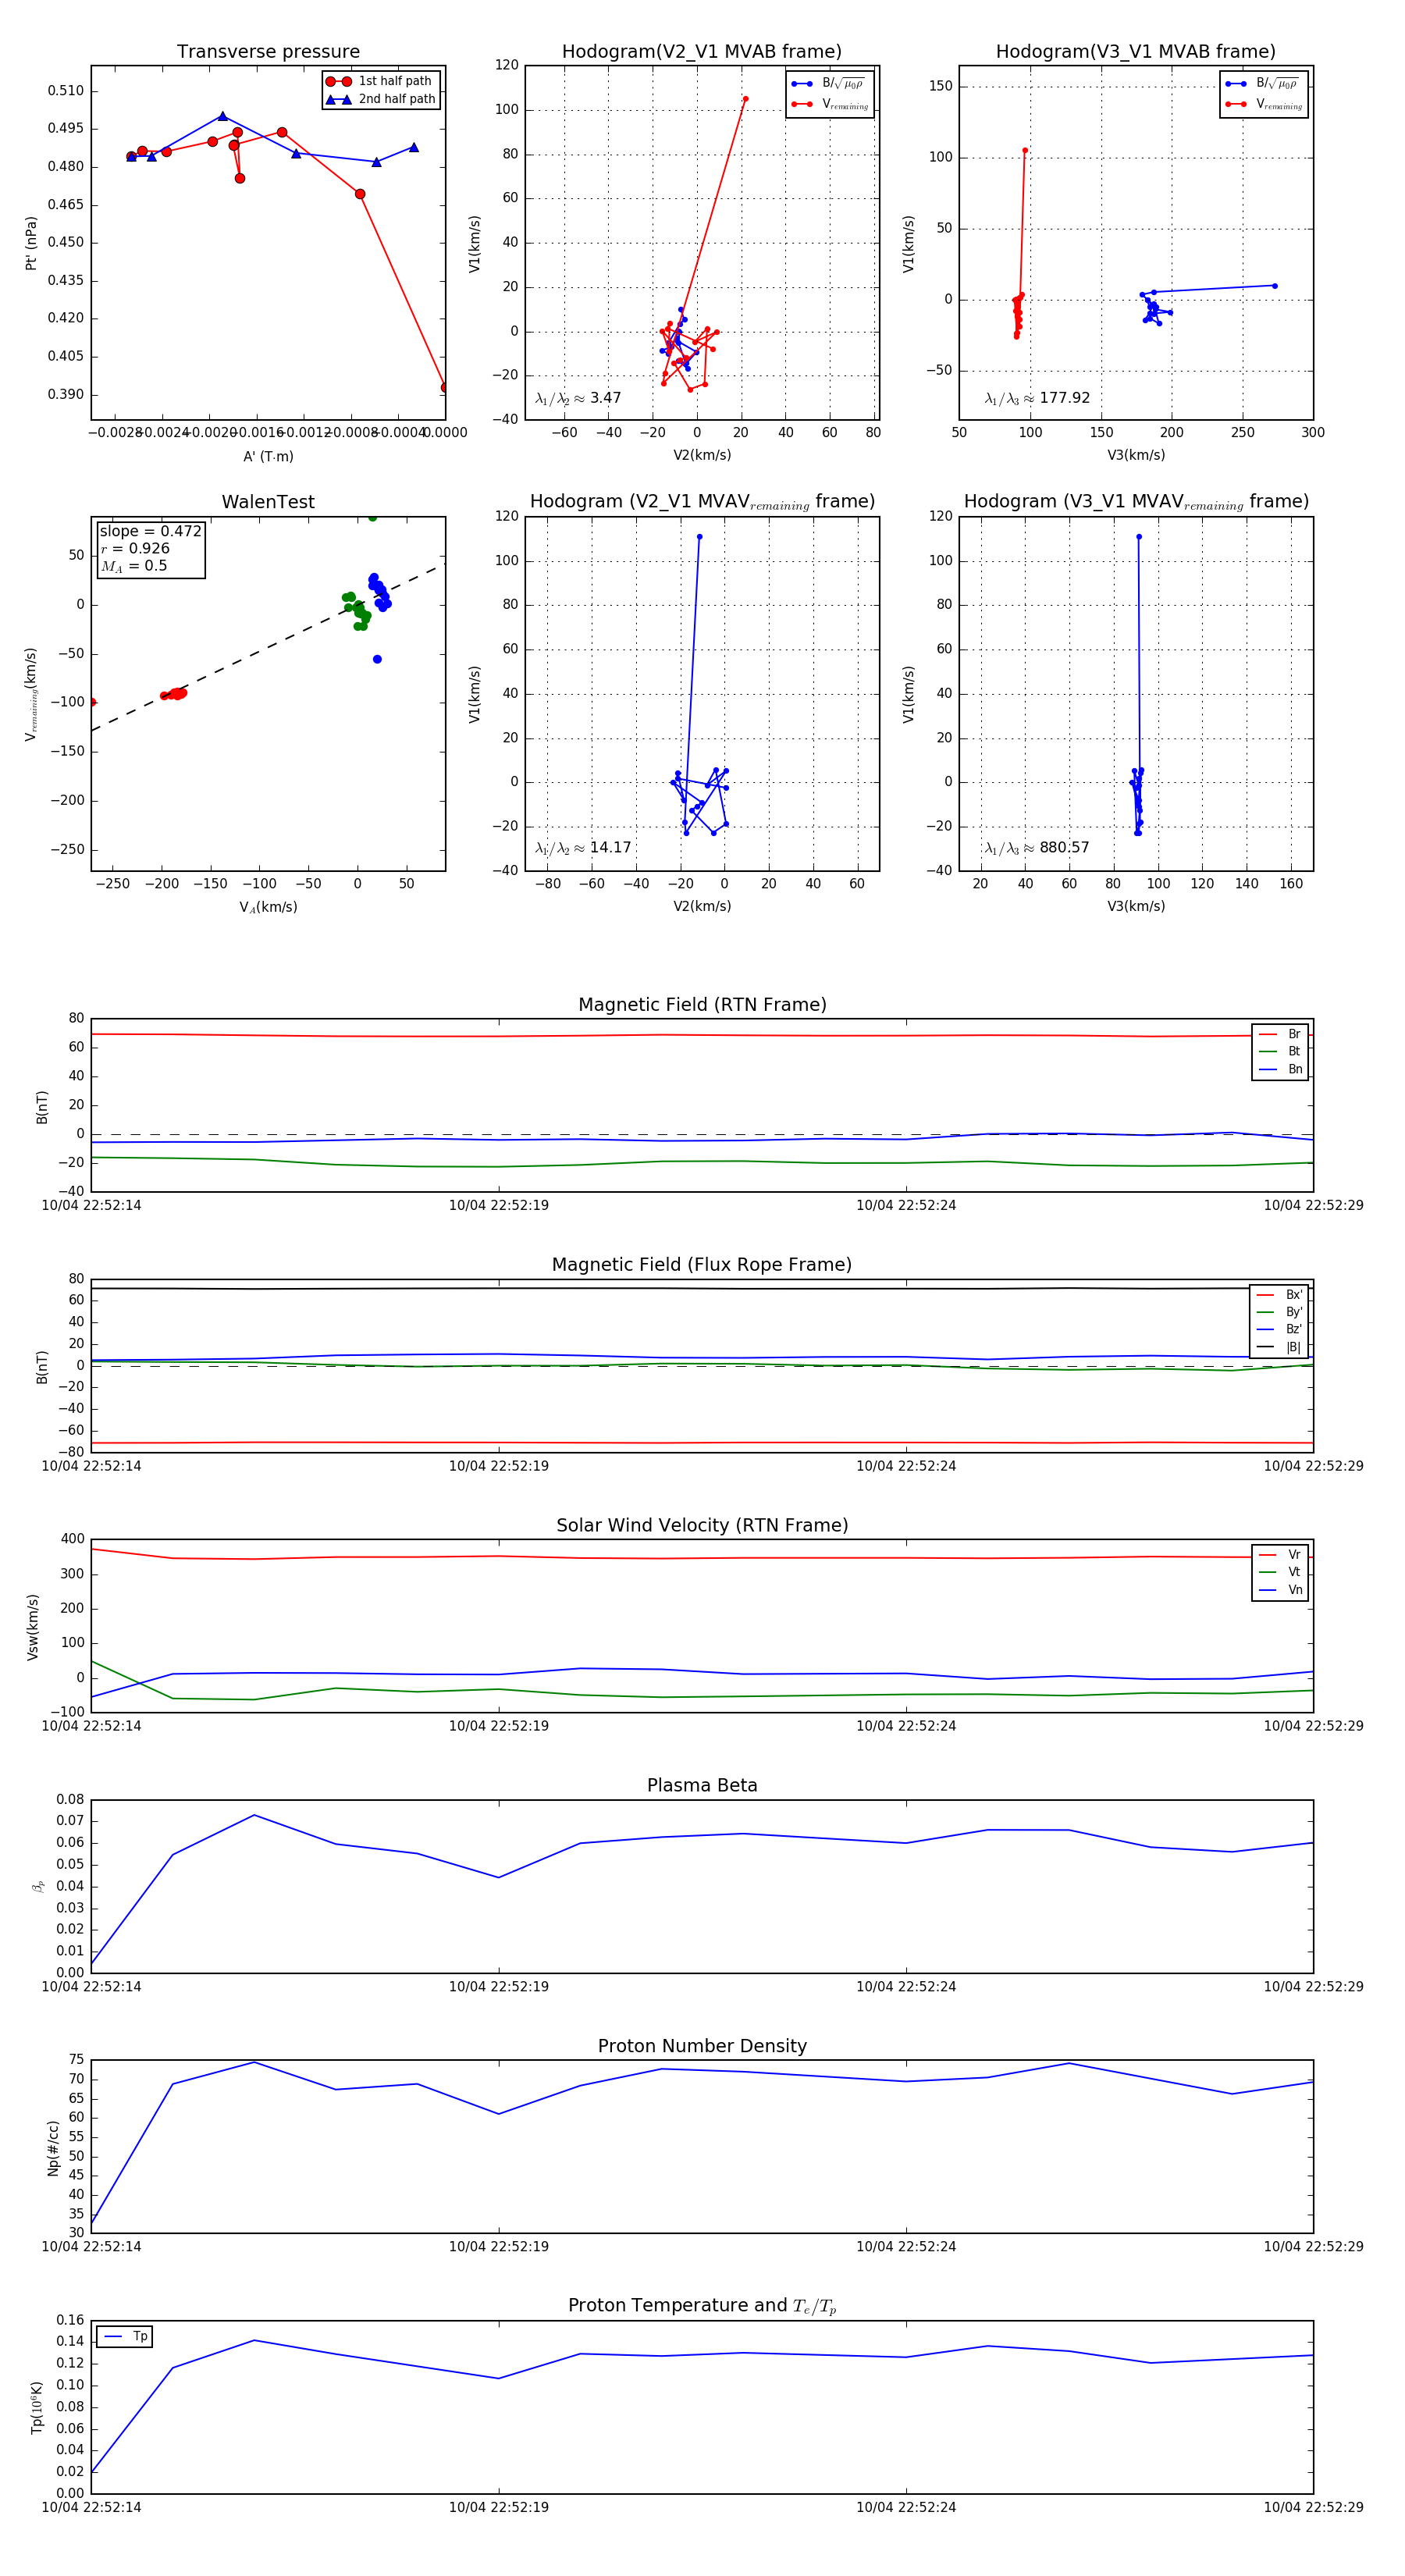Click the lone blue outlier point in WalenTest plot
The image size is (1405, 2576).
[x=377, y=659]
